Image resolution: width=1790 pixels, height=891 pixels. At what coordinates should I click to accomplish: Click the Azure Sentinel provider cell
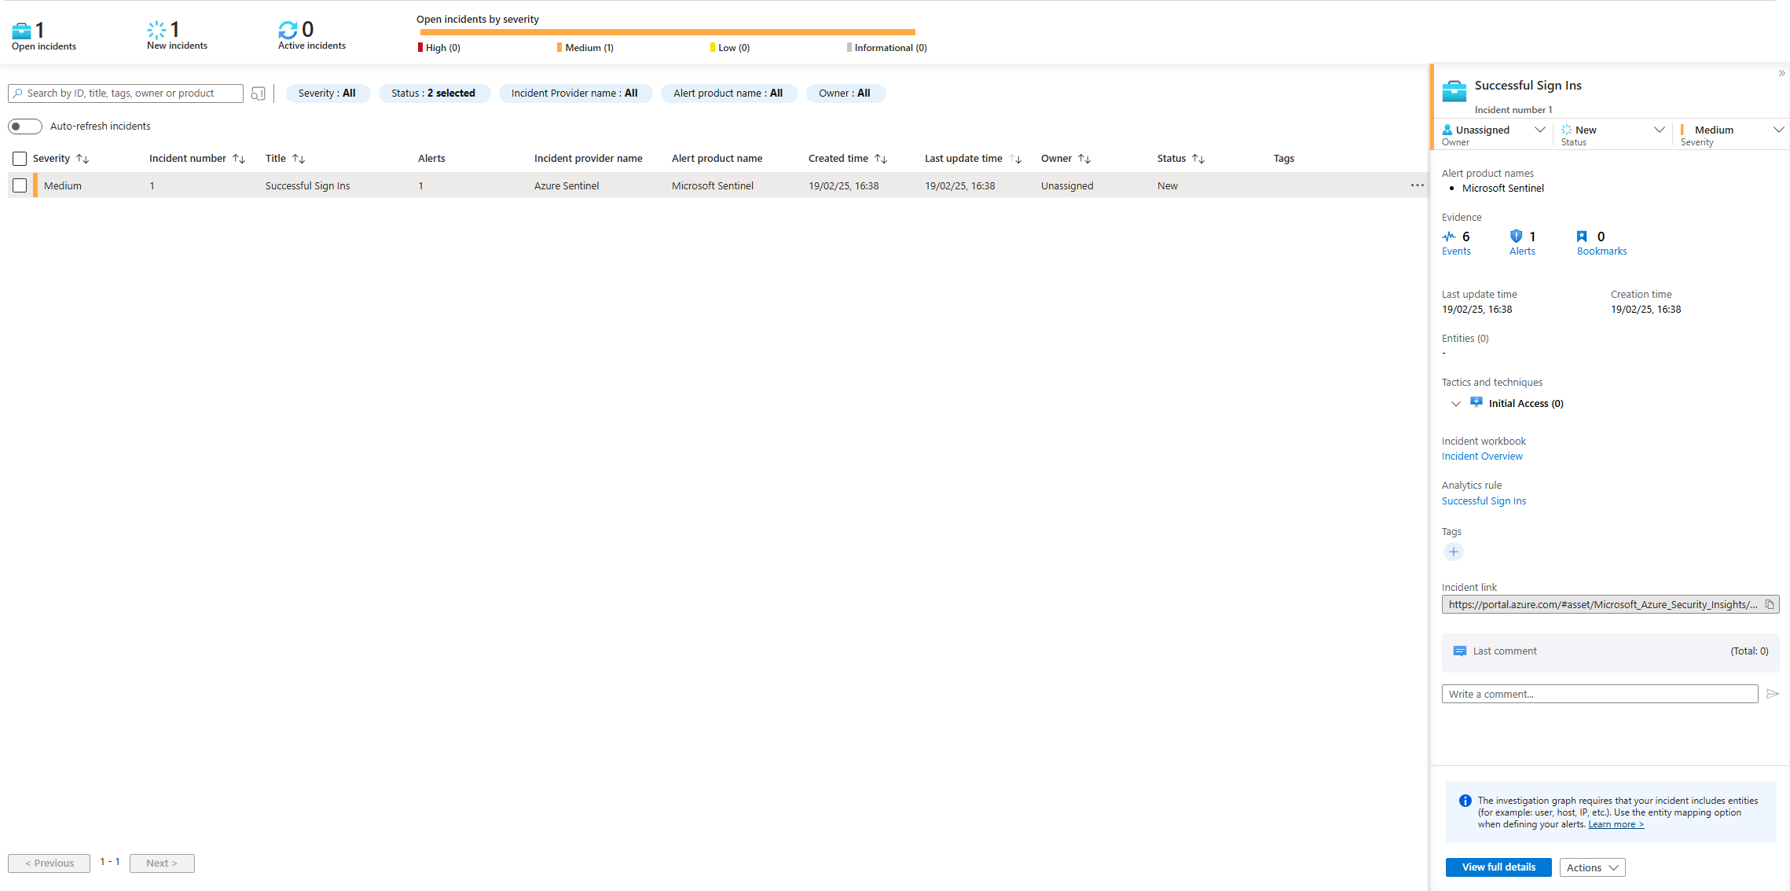coord(567,186)
